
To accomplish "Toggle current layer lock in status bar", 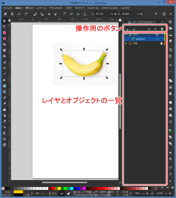I will pos(68,194).
